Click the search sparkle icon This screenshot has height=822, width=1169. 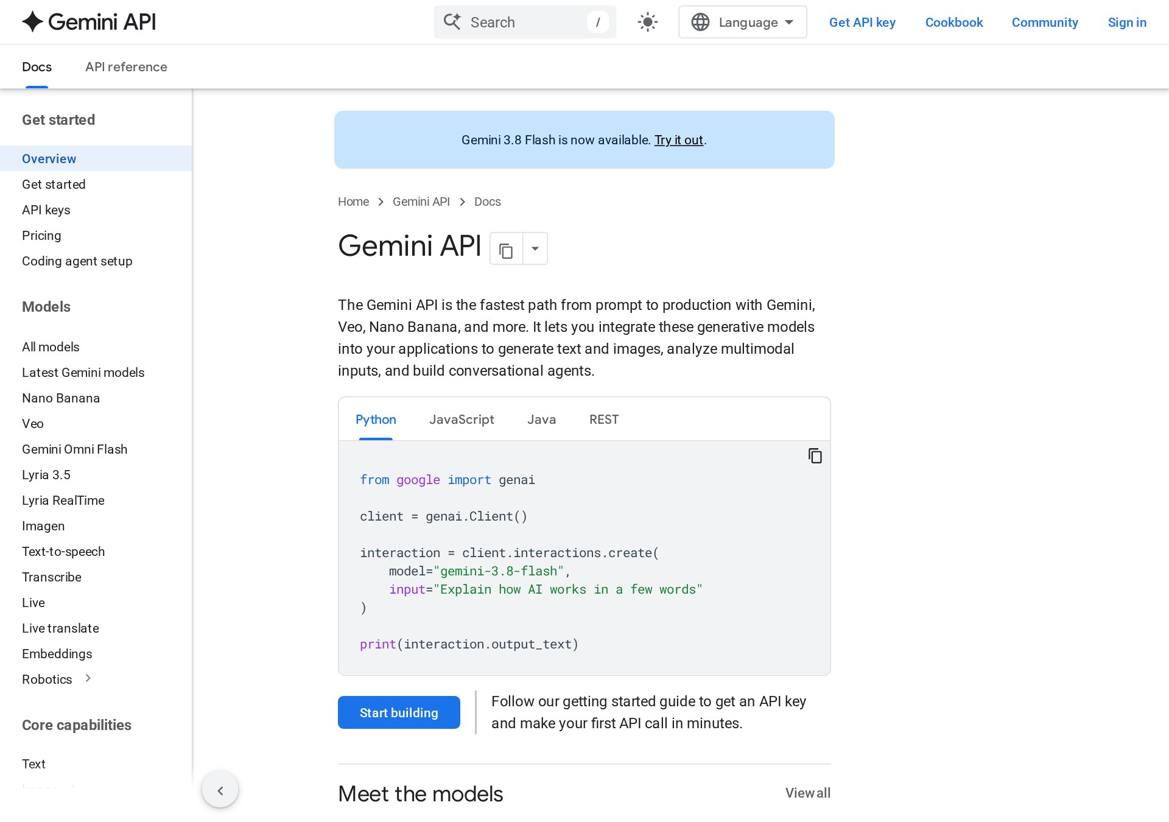pyautogui.click(x=452, y=22)
